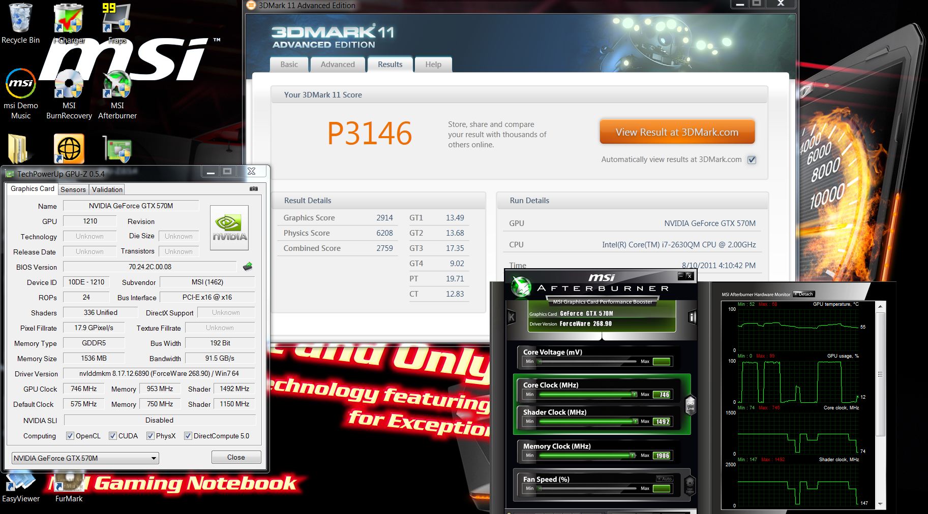This screenshot has height=514, width=928.
Task: Toggle the OpenCL checkbox in GPU-Z
Action: 70,436
